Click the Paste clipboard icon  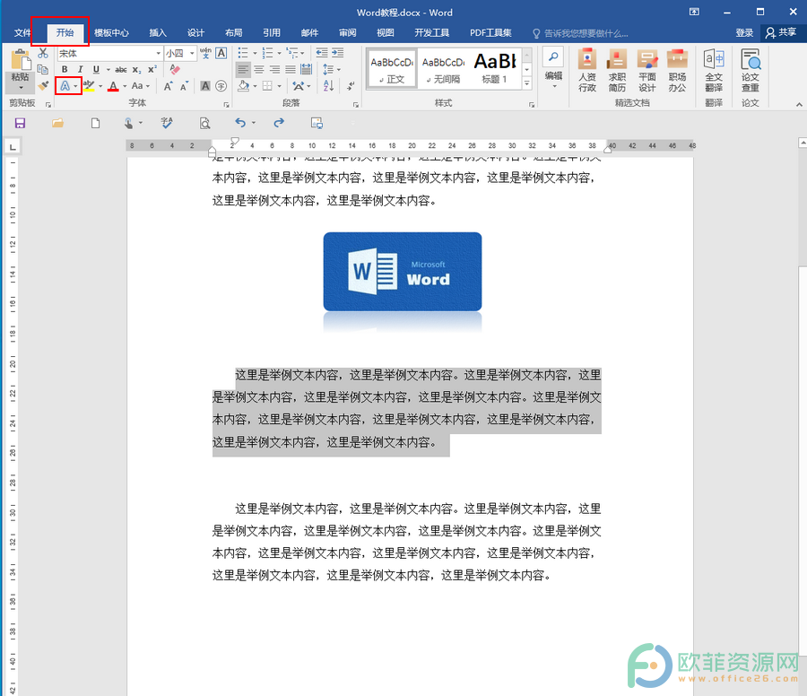point(20,60)
